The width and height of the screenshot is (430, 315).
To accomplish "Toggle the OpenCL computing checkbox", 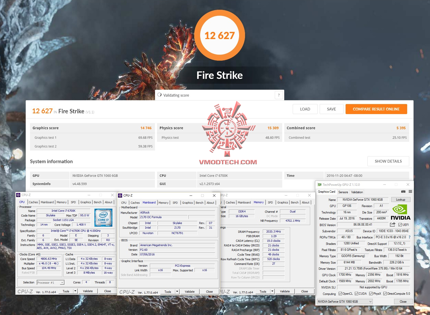I will coord(340,293).
